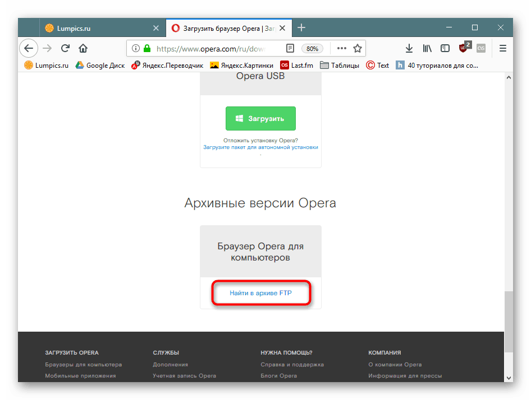Close the Opera download tab
The width and height of the screenshot is (531, 400).
282,28
